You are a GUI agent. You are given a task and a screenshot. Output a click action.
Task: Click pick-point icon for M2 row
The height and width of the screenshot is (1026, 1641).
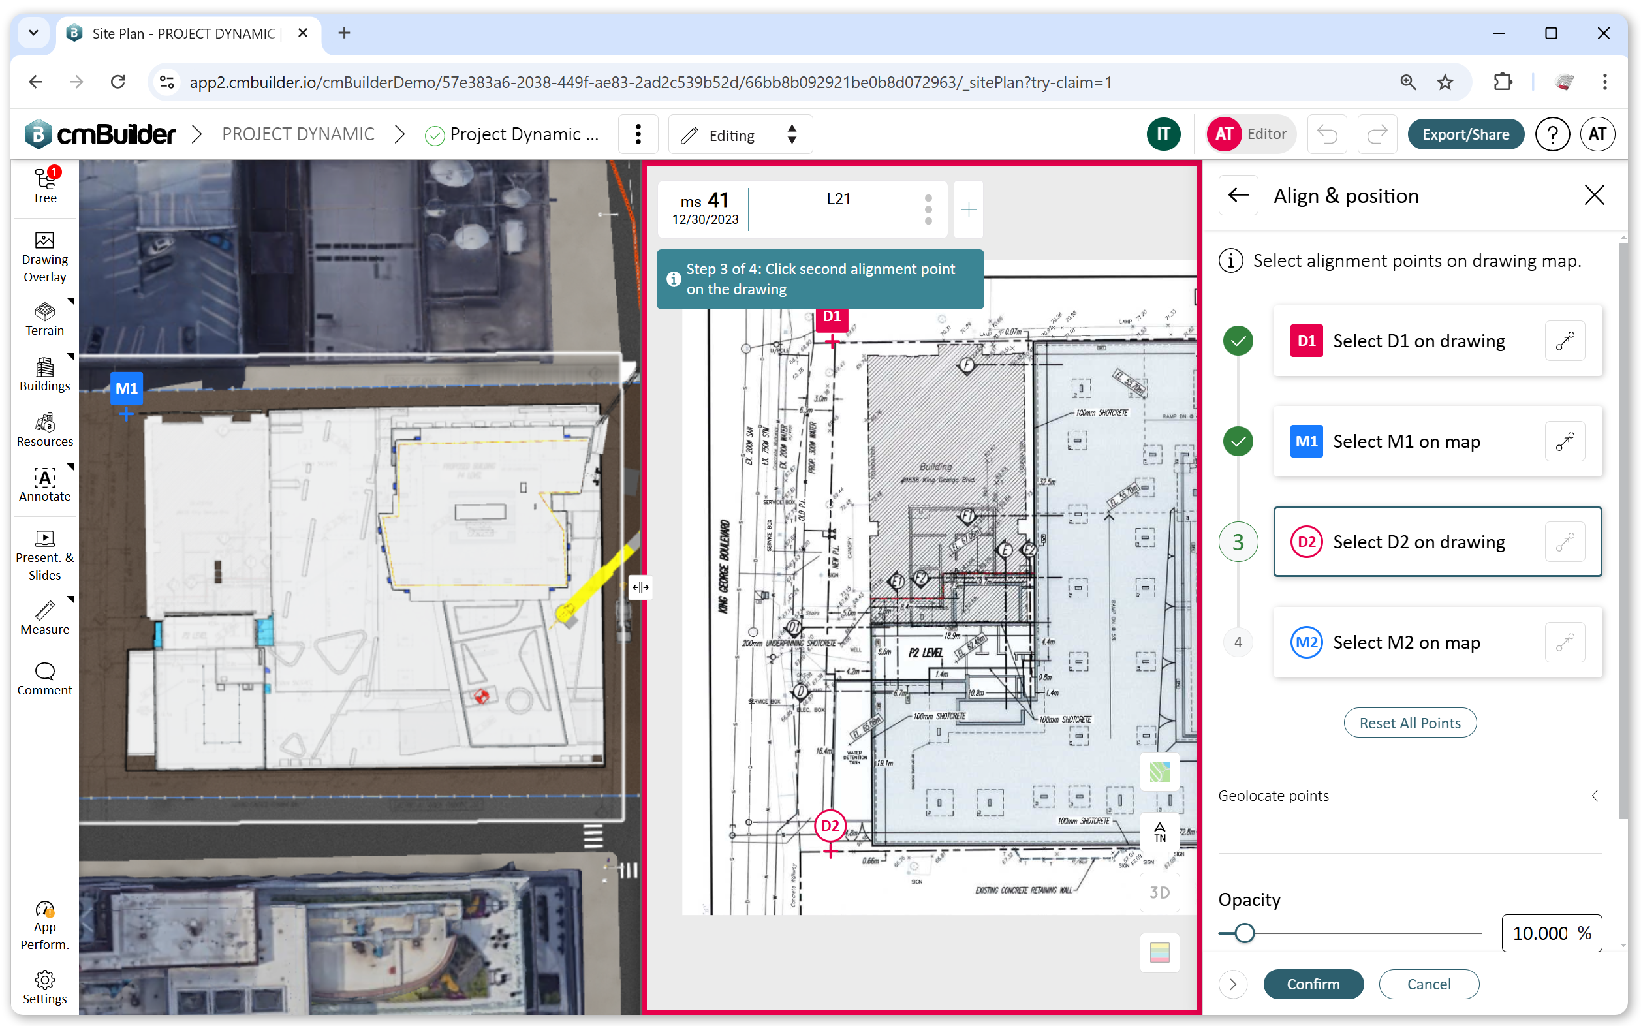point(1565,642)
